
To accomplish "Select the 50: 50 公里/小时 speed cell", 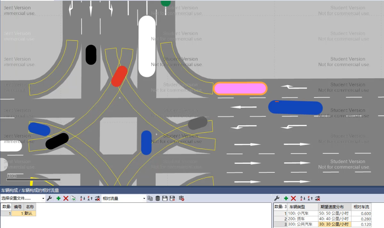I will click(x=335, y=213).
